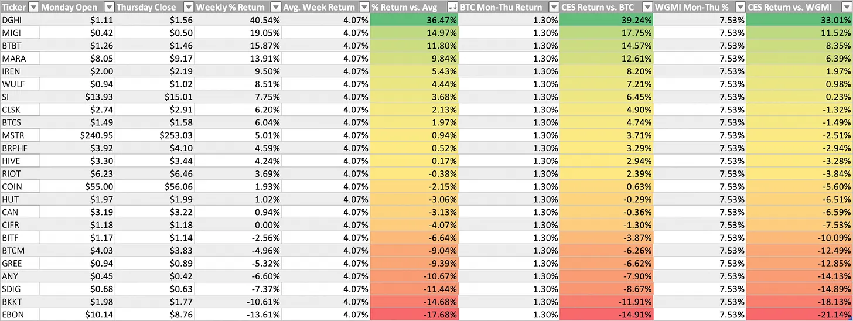The image size is (853, 321).
Task: Open the Monday Open filter dropdown
Action: tap(109, 7)
